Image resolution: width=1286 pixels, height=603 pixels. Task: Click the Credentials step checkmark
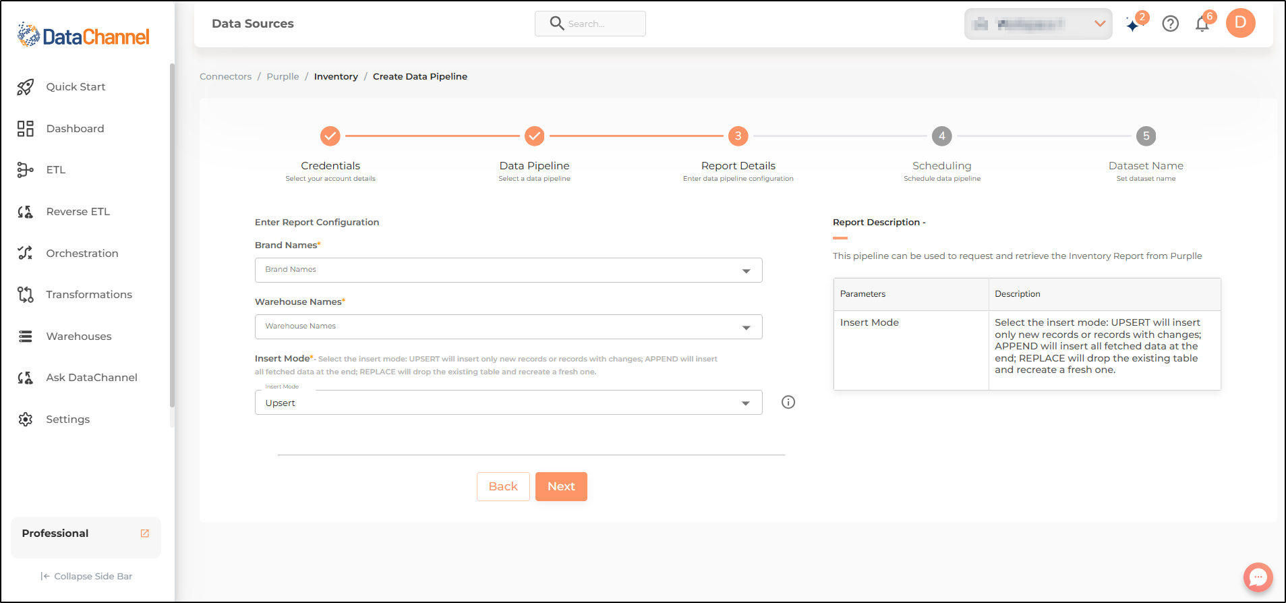330,136
